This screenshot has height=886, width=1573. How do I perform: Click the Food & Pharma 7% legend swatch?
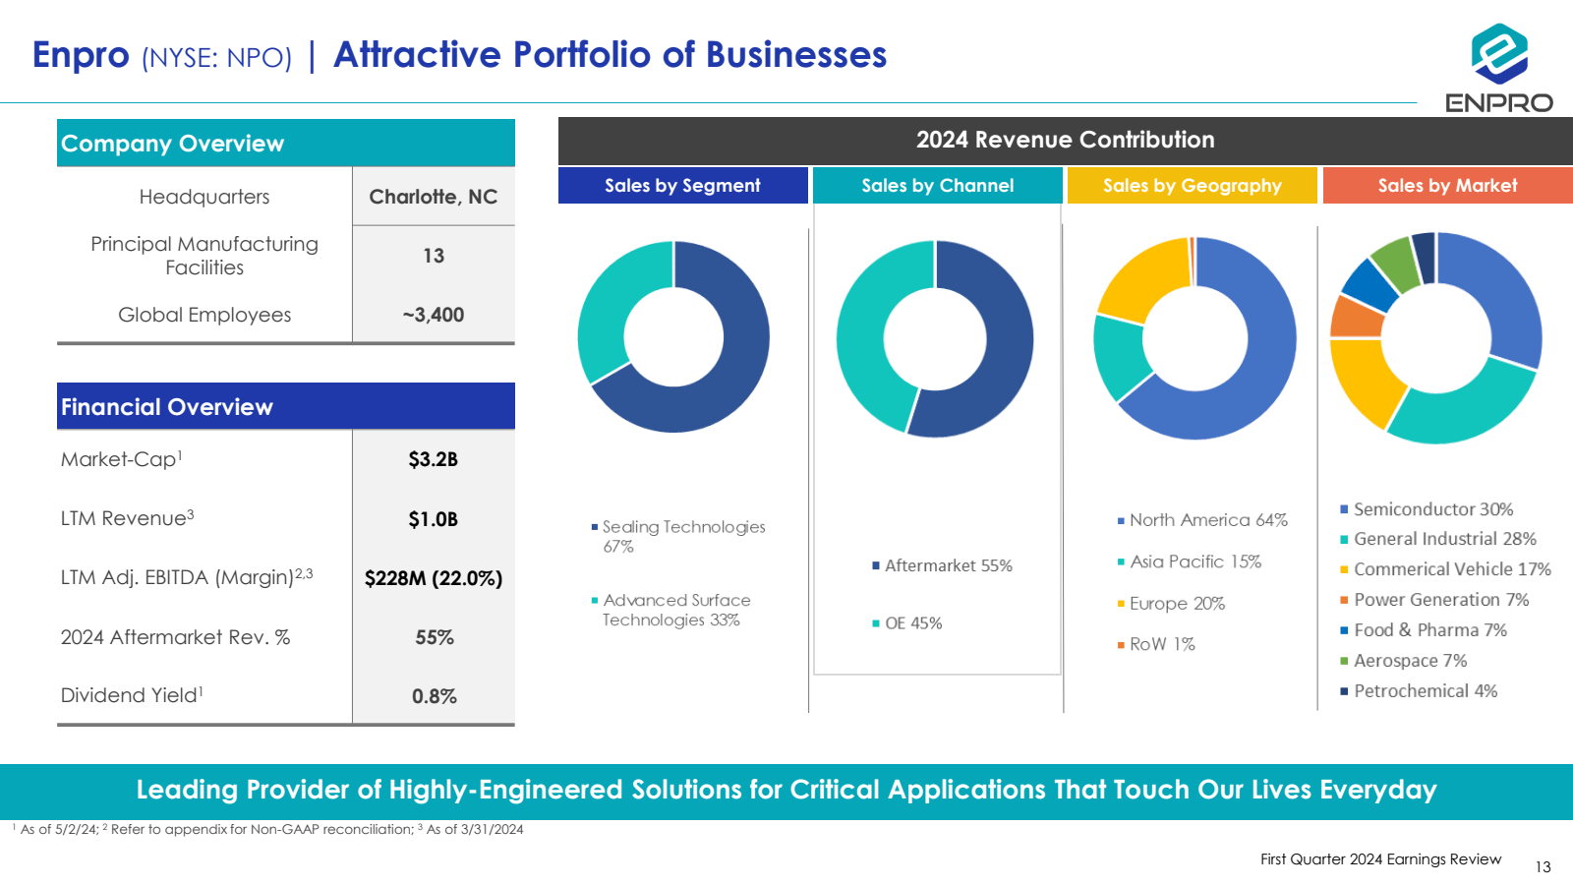point(1344,630)
